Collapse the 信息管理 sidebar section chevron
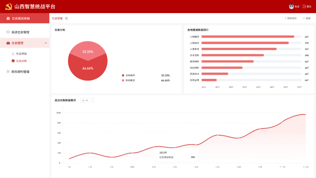 46,43
